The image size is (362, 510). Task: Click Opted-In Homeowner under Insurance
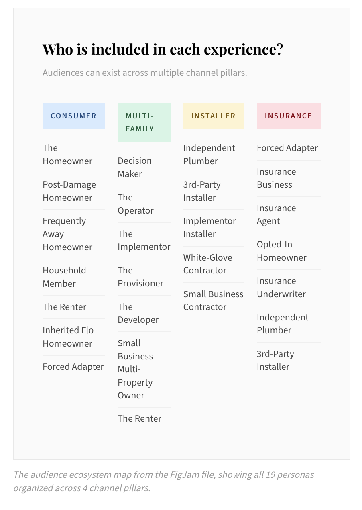pos(282,251)
